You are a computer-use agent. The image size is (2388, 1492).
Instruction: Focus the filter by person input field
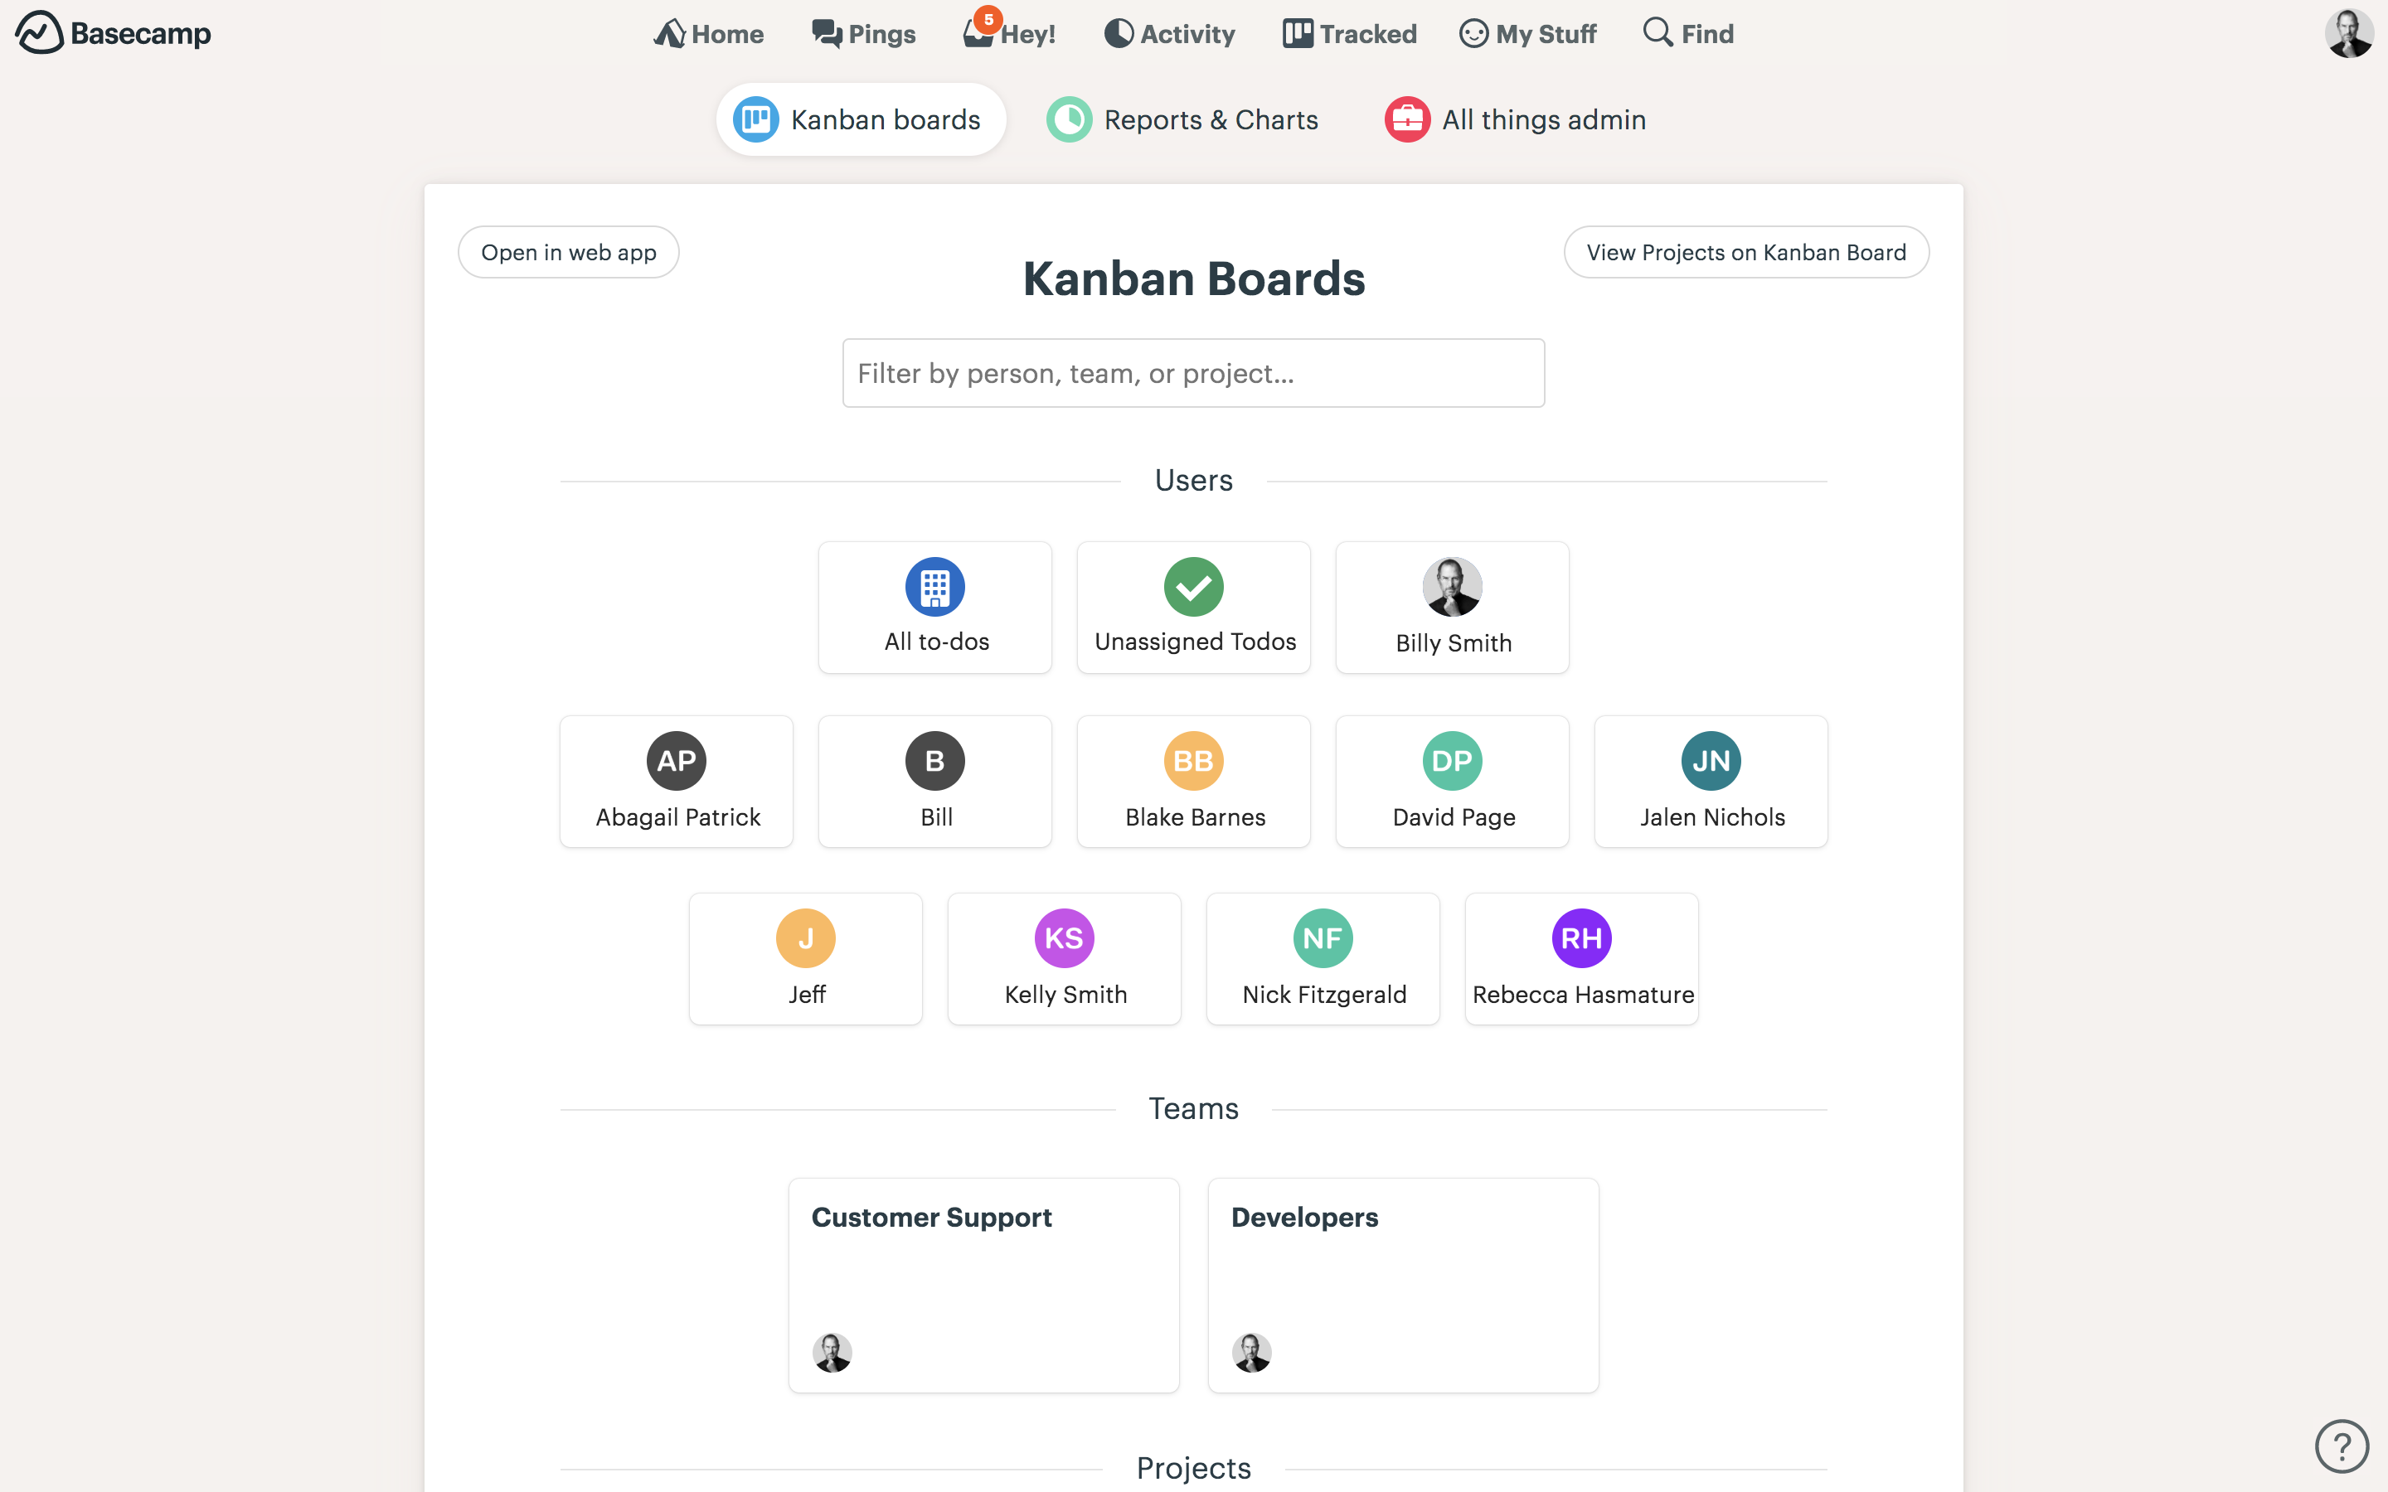tap(1193, 373)
